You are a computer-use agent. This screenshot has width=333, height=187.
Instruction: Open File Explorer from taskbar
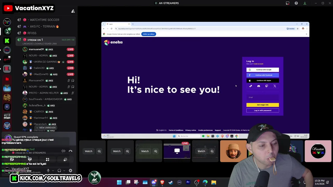(x=214, y=182)
